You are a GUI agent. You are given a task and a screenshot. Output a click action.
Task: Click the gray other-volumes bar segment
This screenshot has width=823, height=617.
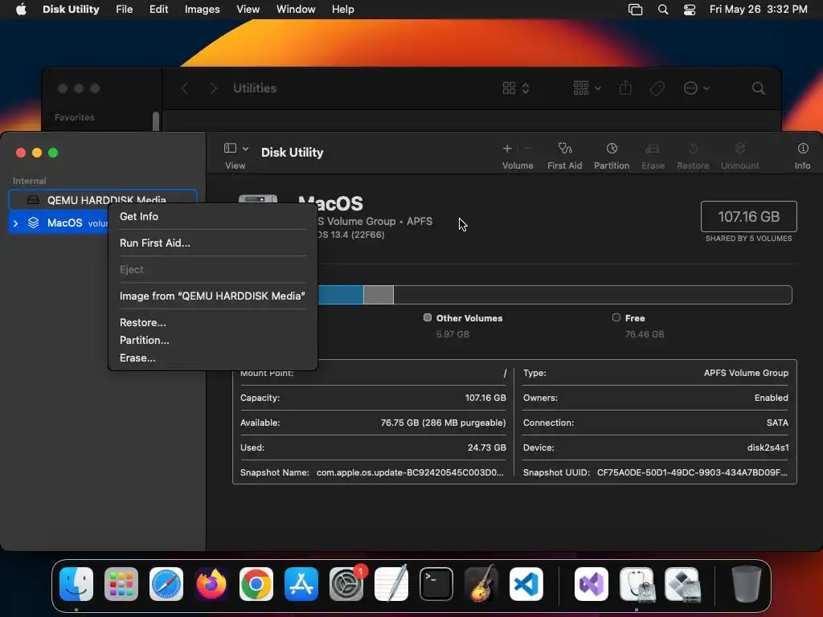coord(379,295)
